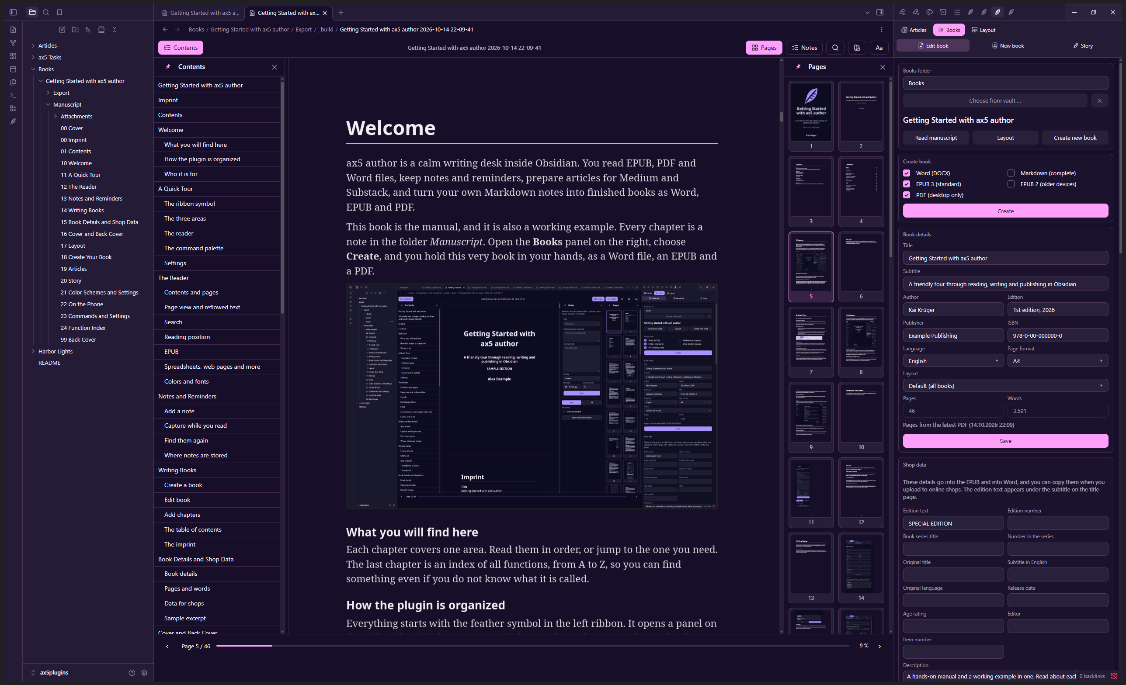Image resolution: width=1126 pixels, height=685 pixels.
Task: Click the Create button
Action: pyautogui.click(x=1005, y=211)
